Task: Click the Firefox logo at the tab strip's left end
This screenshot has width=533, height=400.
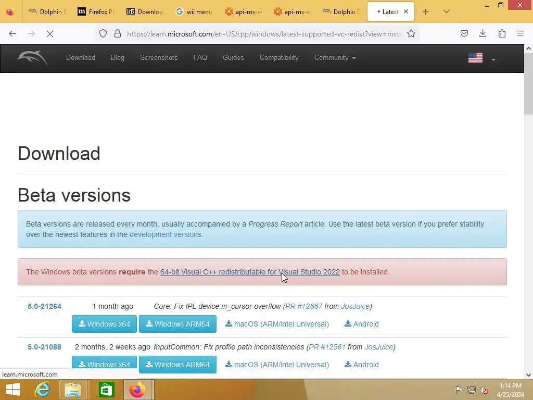Action: pos(10,12)
